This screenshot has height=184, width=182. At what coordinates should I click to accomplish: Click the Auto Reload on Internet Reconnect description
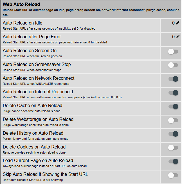pyautogui.click(x=62, y=97)
